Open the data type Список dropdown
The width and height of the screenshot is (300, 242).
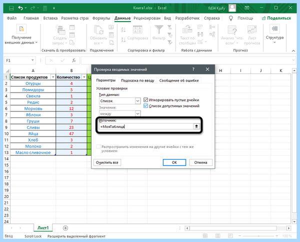click(138, 101)
